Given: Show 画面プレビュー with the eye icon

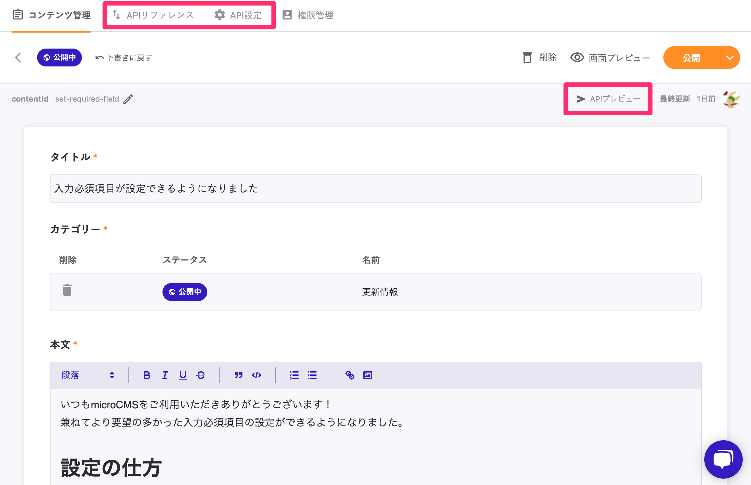Looking at the screenshot, I should tap(610, 58).
